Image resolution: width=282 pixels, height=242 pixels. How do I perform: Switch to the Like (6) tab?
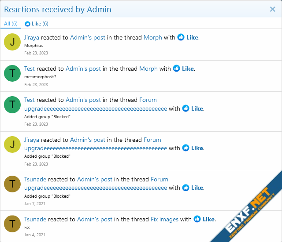point(37,24)
